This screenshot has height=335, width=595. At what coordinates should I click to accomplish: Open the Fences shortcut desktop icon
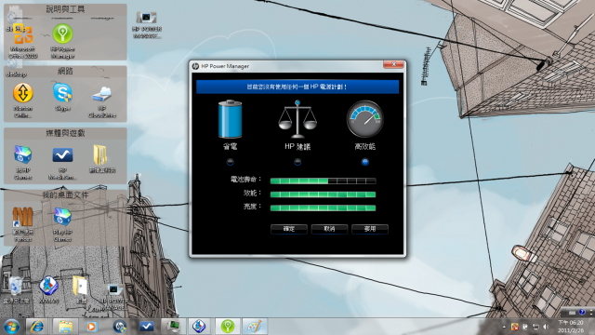click(22, 224)
